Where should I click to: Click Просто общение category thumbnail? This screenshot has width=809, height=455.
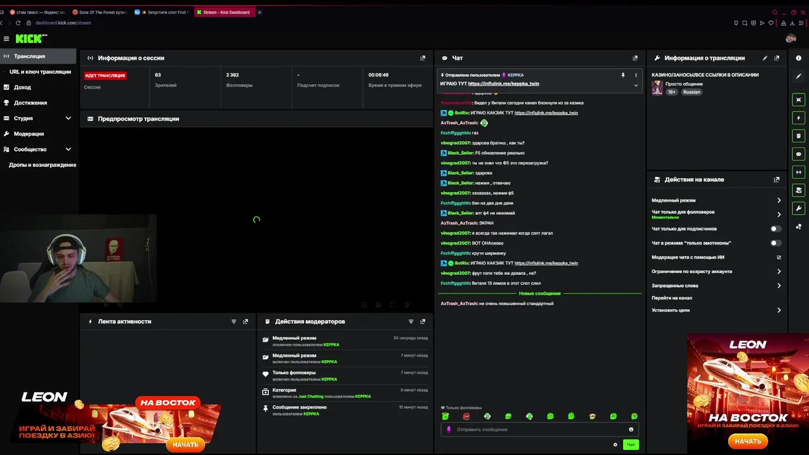click(657, 88)
